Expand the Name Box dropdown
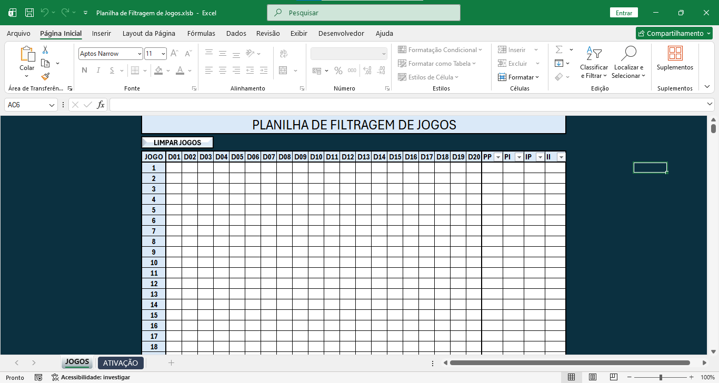This screenshot has height=383, width=719. tap(52, 105)
